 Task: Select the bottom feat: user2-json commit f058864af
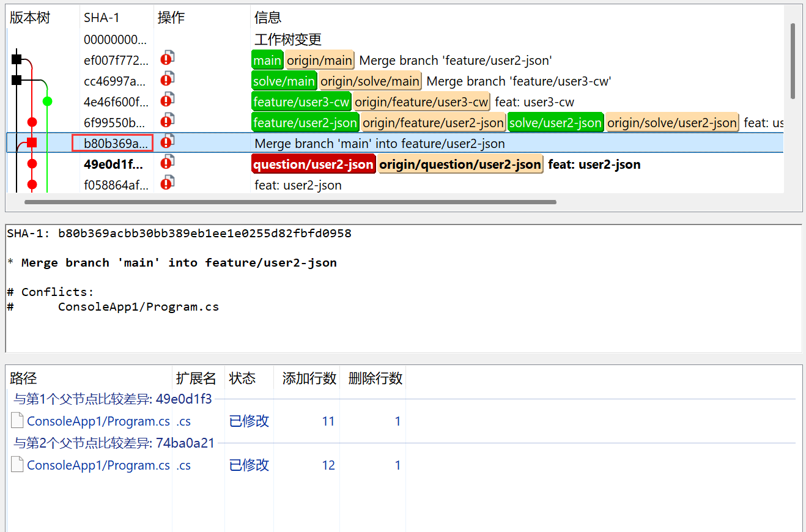(x=298, y=185)
